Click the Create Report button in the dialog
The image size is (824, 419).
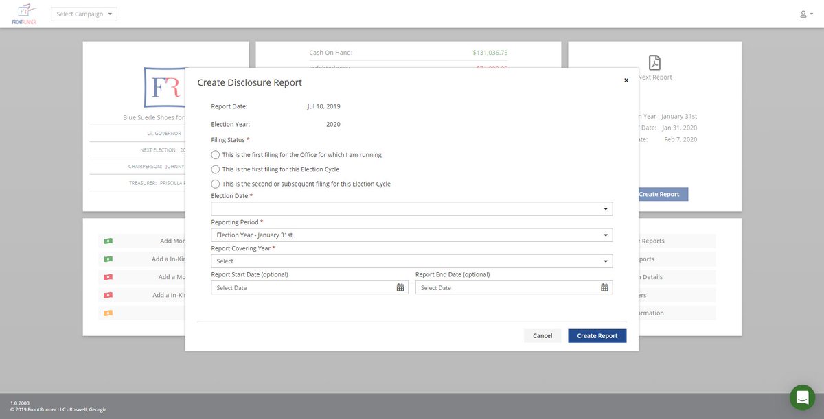(597, 335)
